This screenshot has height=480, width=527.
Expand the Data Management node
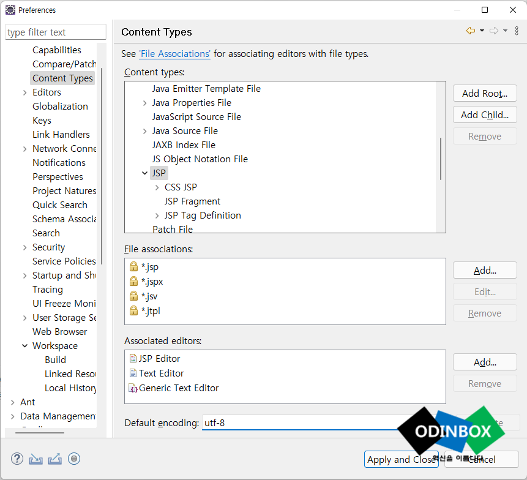(12, 416)
